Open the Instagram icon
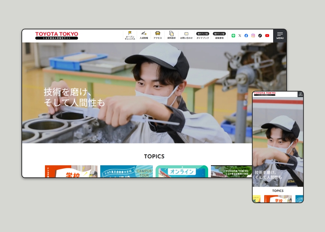Screen dimensions: 325x232 (253, 35)
